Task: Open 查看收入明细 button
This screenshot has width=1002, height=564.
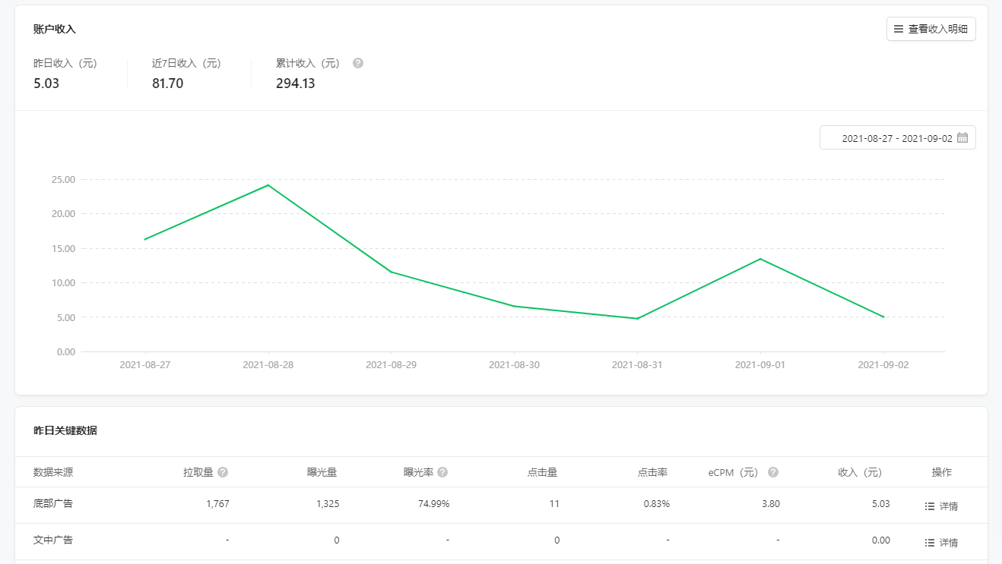Action: [931, 29]
